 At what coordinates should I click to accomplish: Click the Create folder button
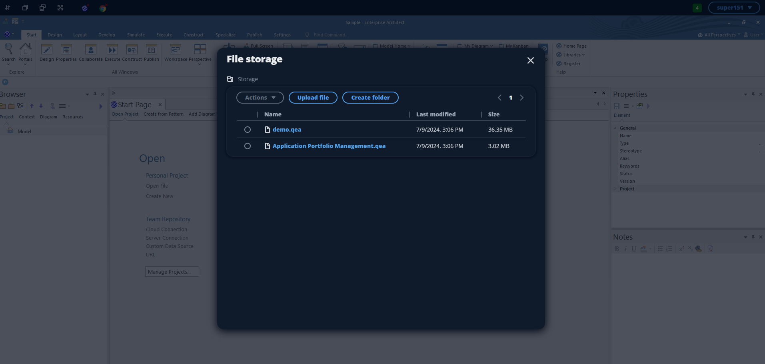(370, 98)
